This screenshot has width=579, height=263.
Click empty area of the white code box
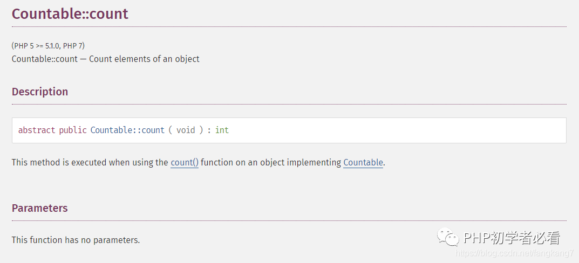pyautogui.click(x=399, y=130)
